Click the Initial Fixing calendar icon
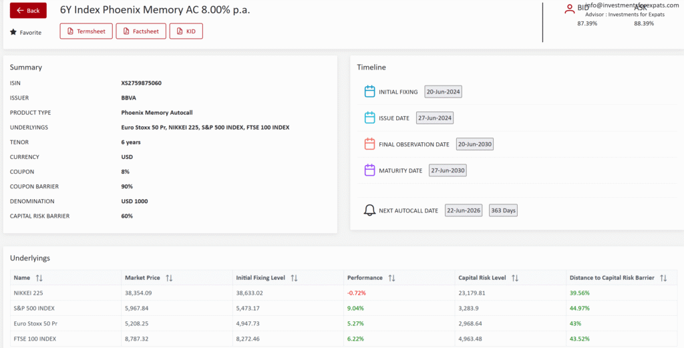The width and height of the screenshot is (684, 348). click(369, 92)
